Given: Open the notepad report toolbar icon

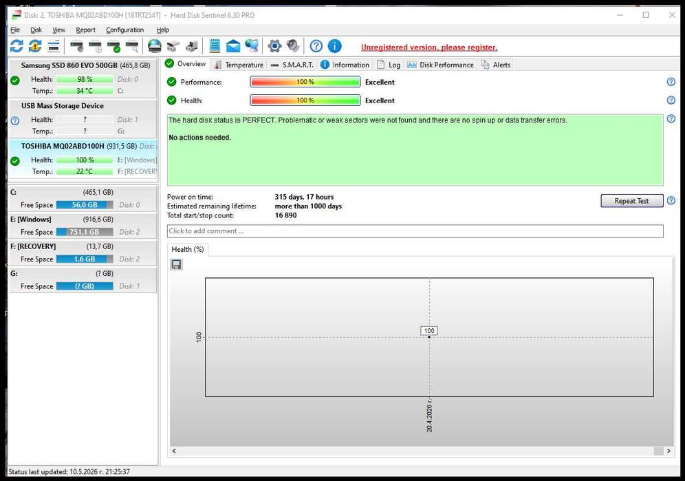Looking at the screenshot, I should (x=215, y=46).
